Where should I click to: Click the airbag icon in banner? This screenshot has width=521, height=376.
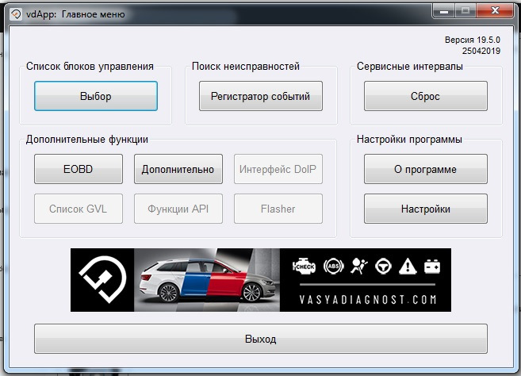pyautogui.click(x=359, y=267)
